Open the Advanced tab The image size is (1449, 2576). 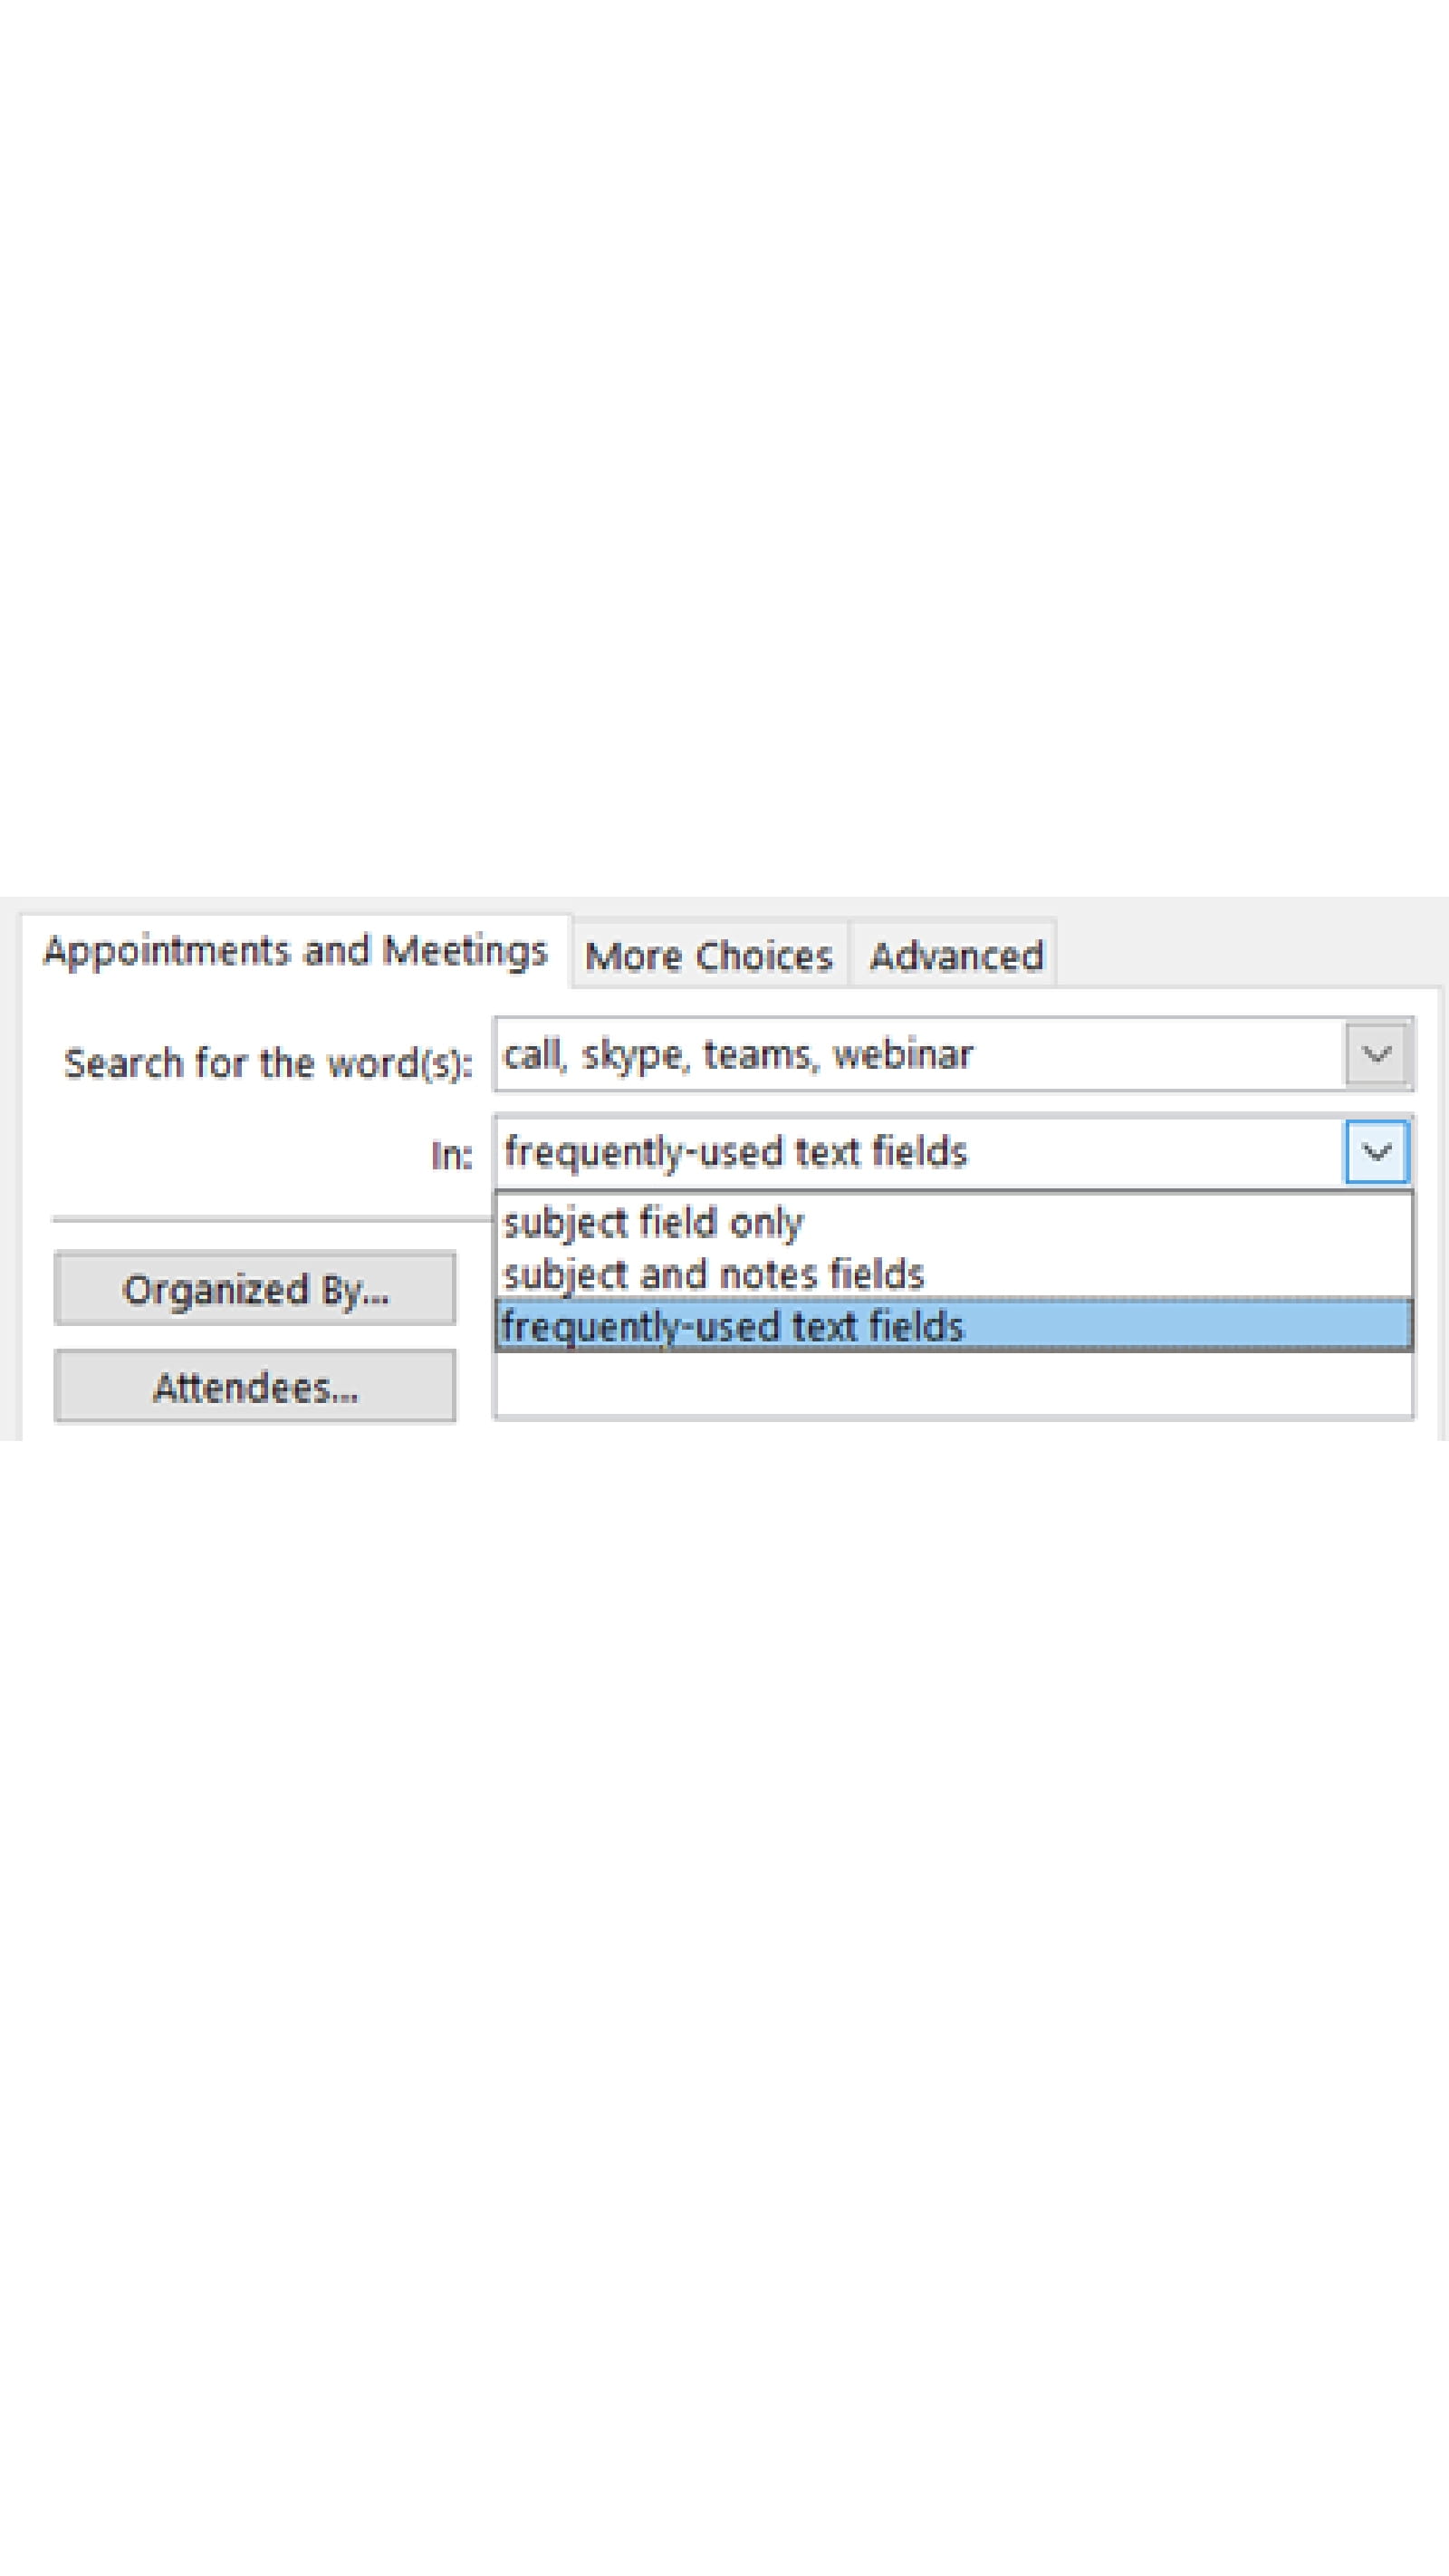(x=955, y=956)
